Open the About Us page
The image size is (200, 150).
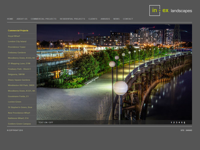coord(22,19)
